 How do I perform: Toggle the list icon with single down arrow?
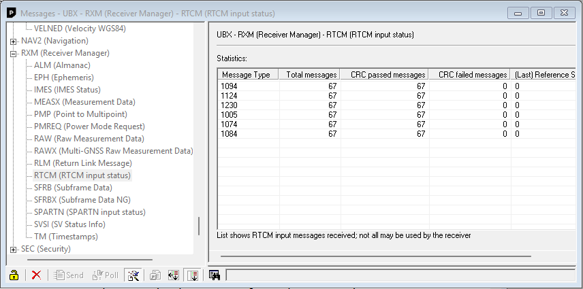pos(193,275)
